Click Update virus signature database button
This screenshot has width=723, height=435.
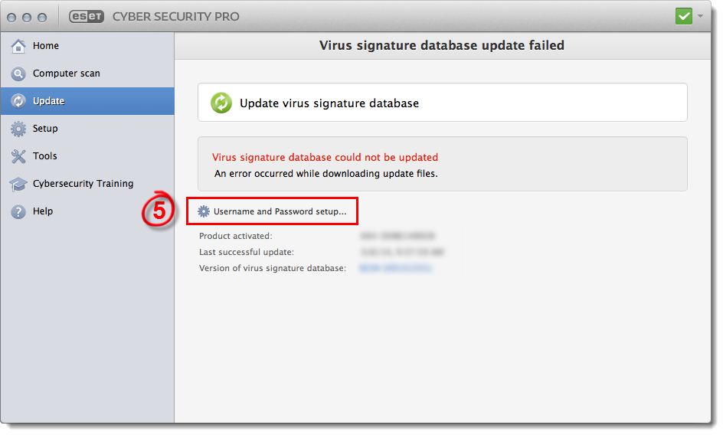click(x=443, y=103)
